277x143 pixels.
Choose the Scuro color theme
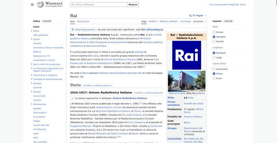(214, 78)
